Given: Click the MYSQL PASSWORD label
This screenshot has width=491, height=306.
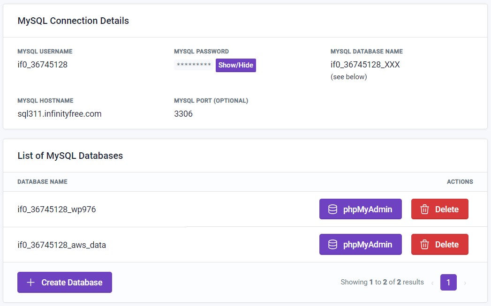Looking at the screenshot, I should [201, 52].
